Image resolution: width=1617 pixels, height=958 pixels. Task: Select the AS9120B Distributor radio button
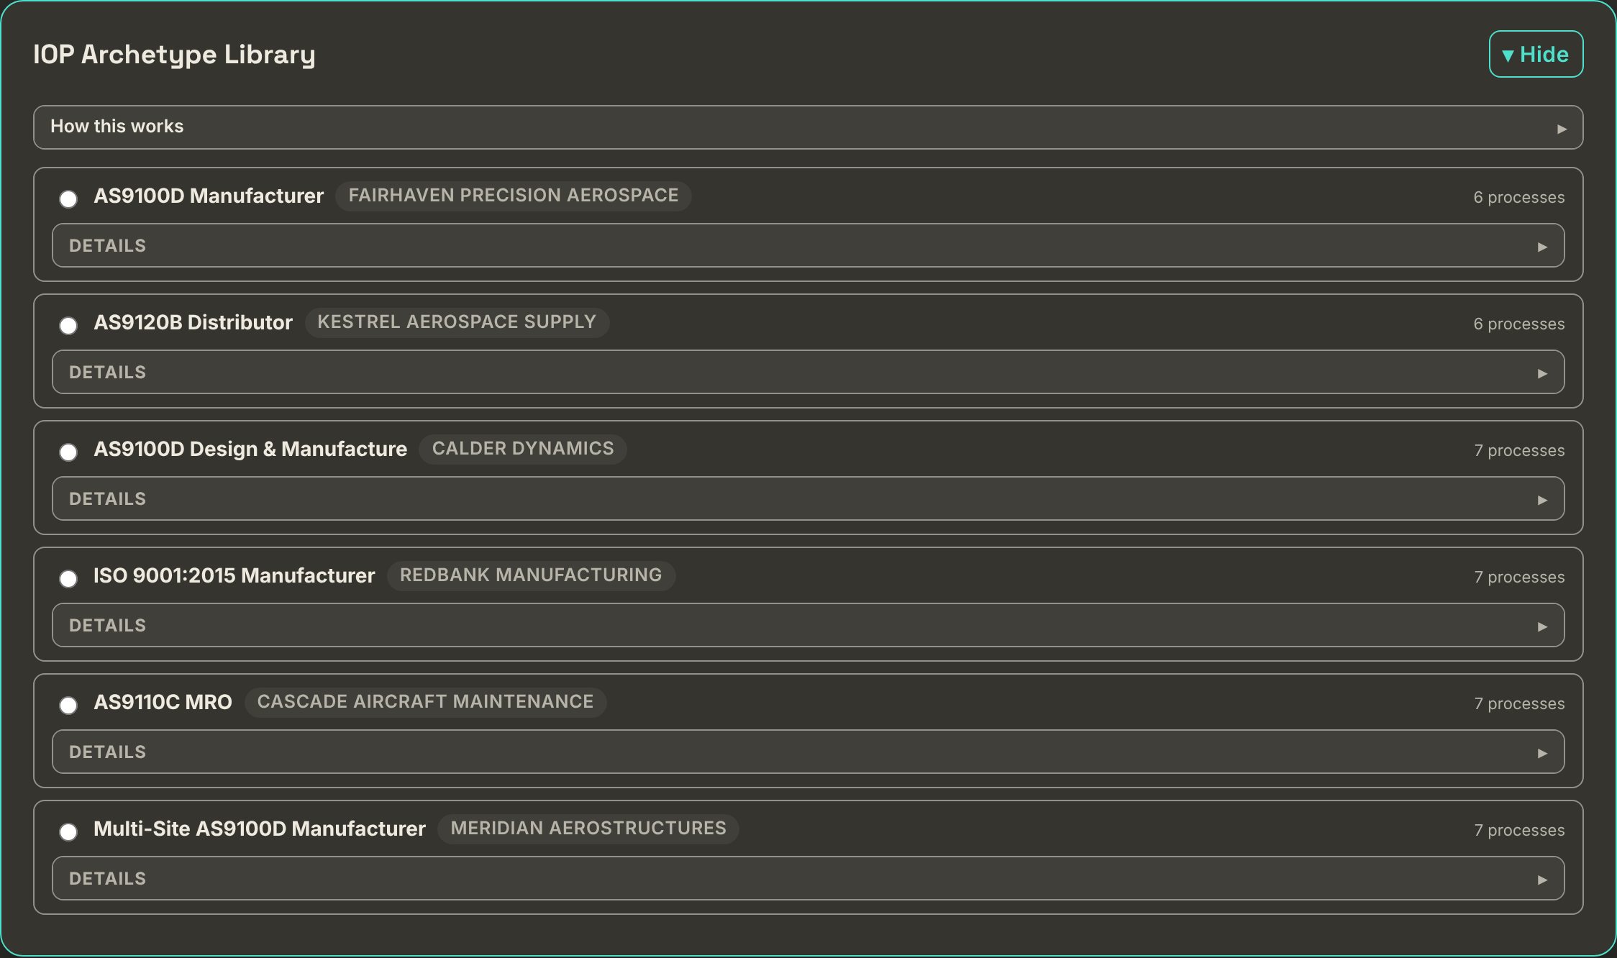[x=68, y=326]
